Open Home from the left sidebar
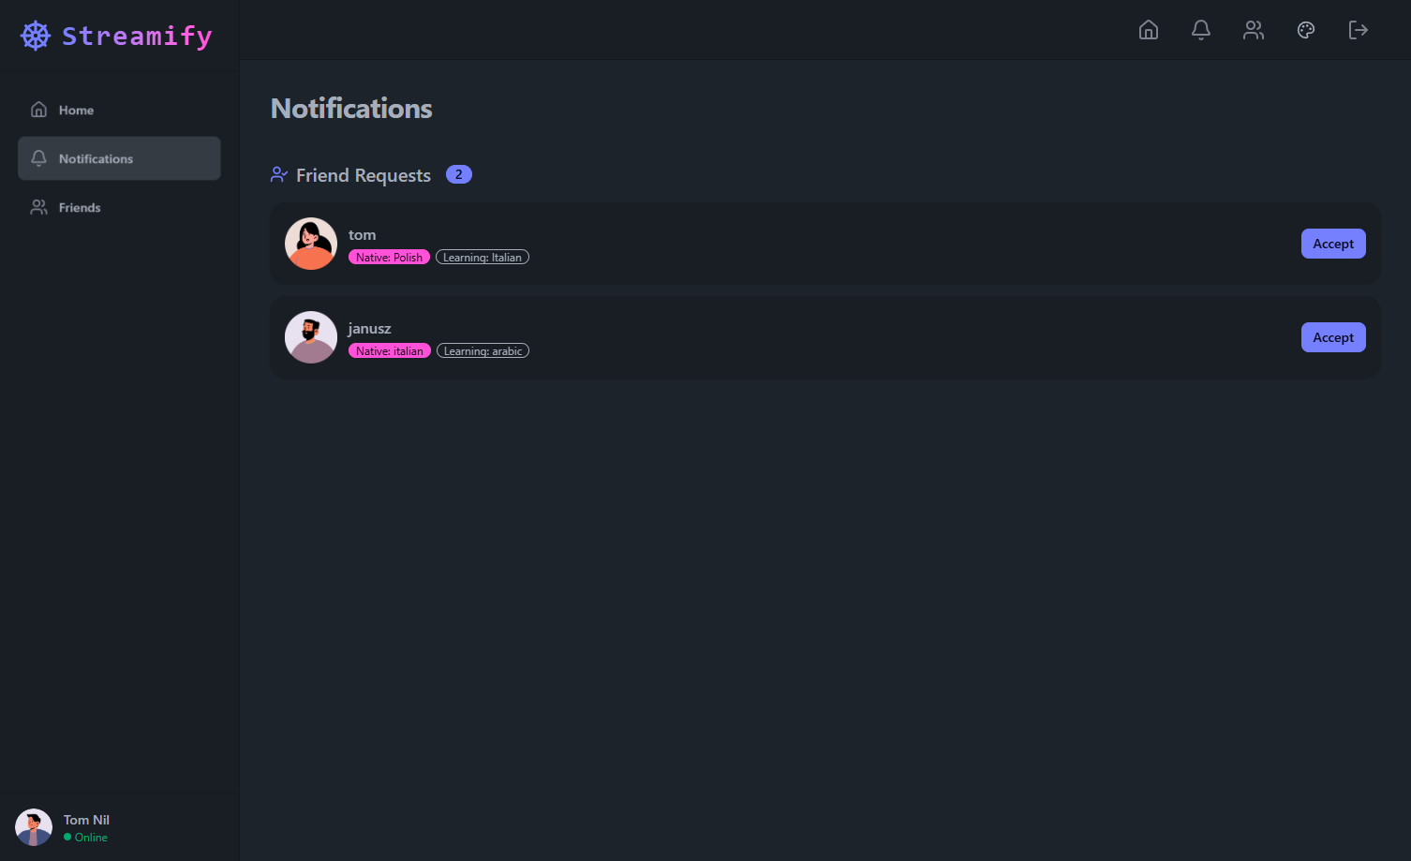 (x=75, y=110)
